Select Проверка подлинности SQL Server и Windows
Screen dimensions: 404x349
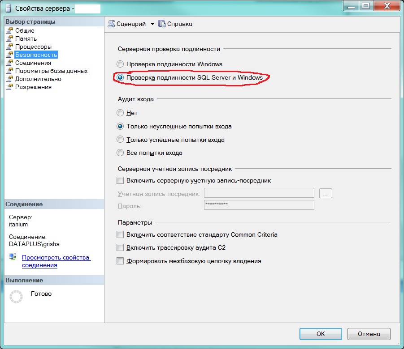coord(120,77)
